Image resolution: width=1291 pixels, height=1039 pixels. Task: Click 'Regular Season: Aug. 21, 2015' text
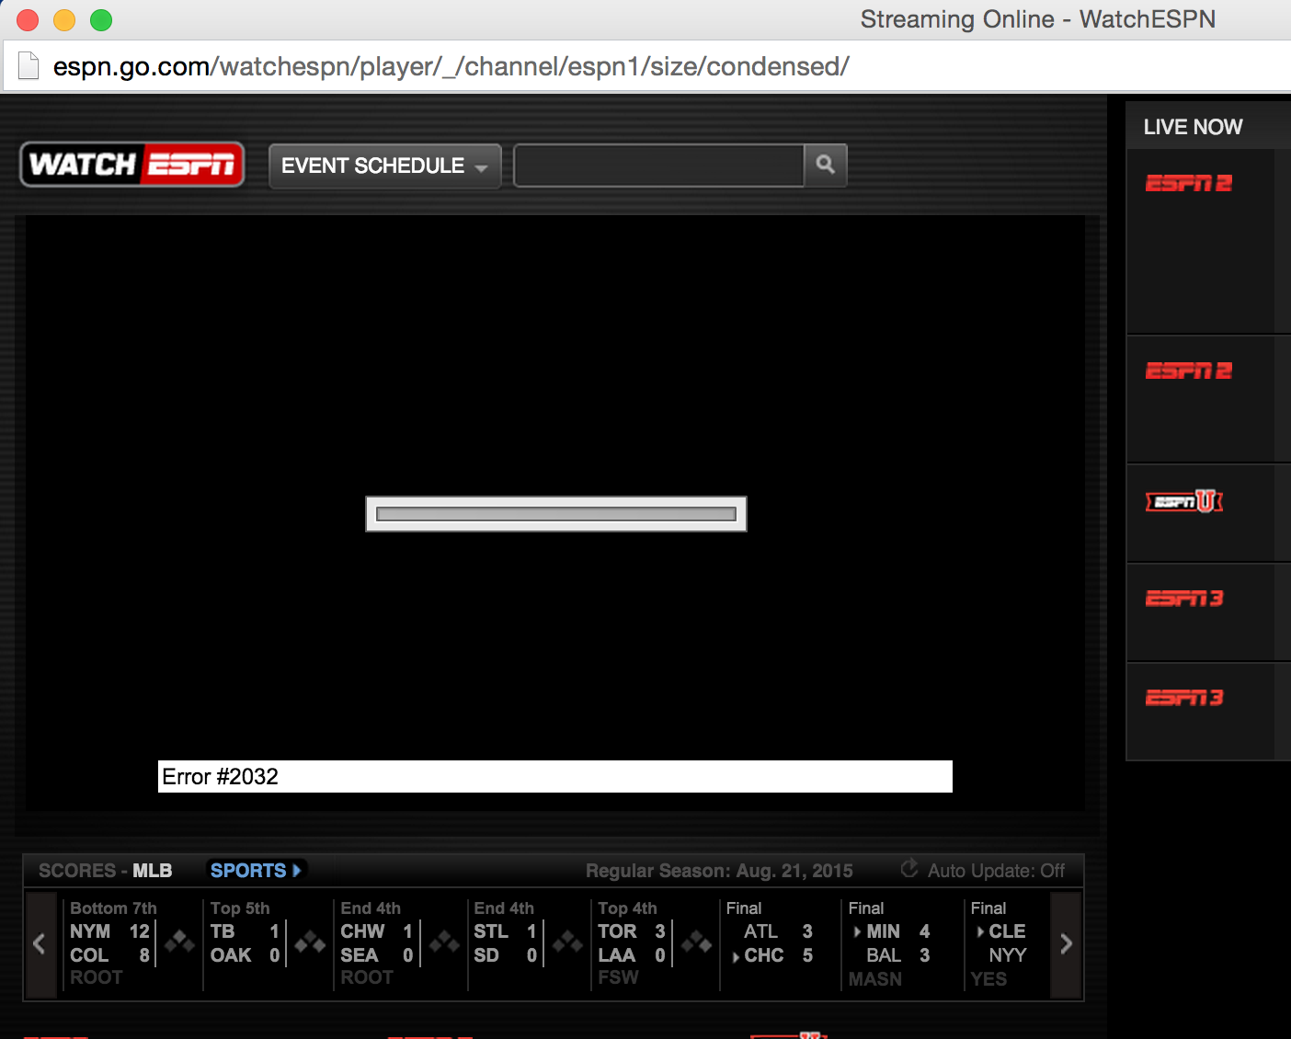tap(719, 871)
